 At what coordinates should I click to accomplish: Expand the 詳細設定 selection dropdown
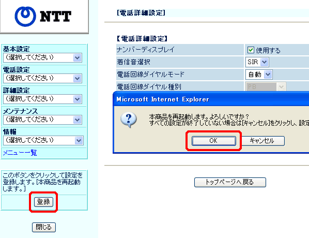(42, 99)
